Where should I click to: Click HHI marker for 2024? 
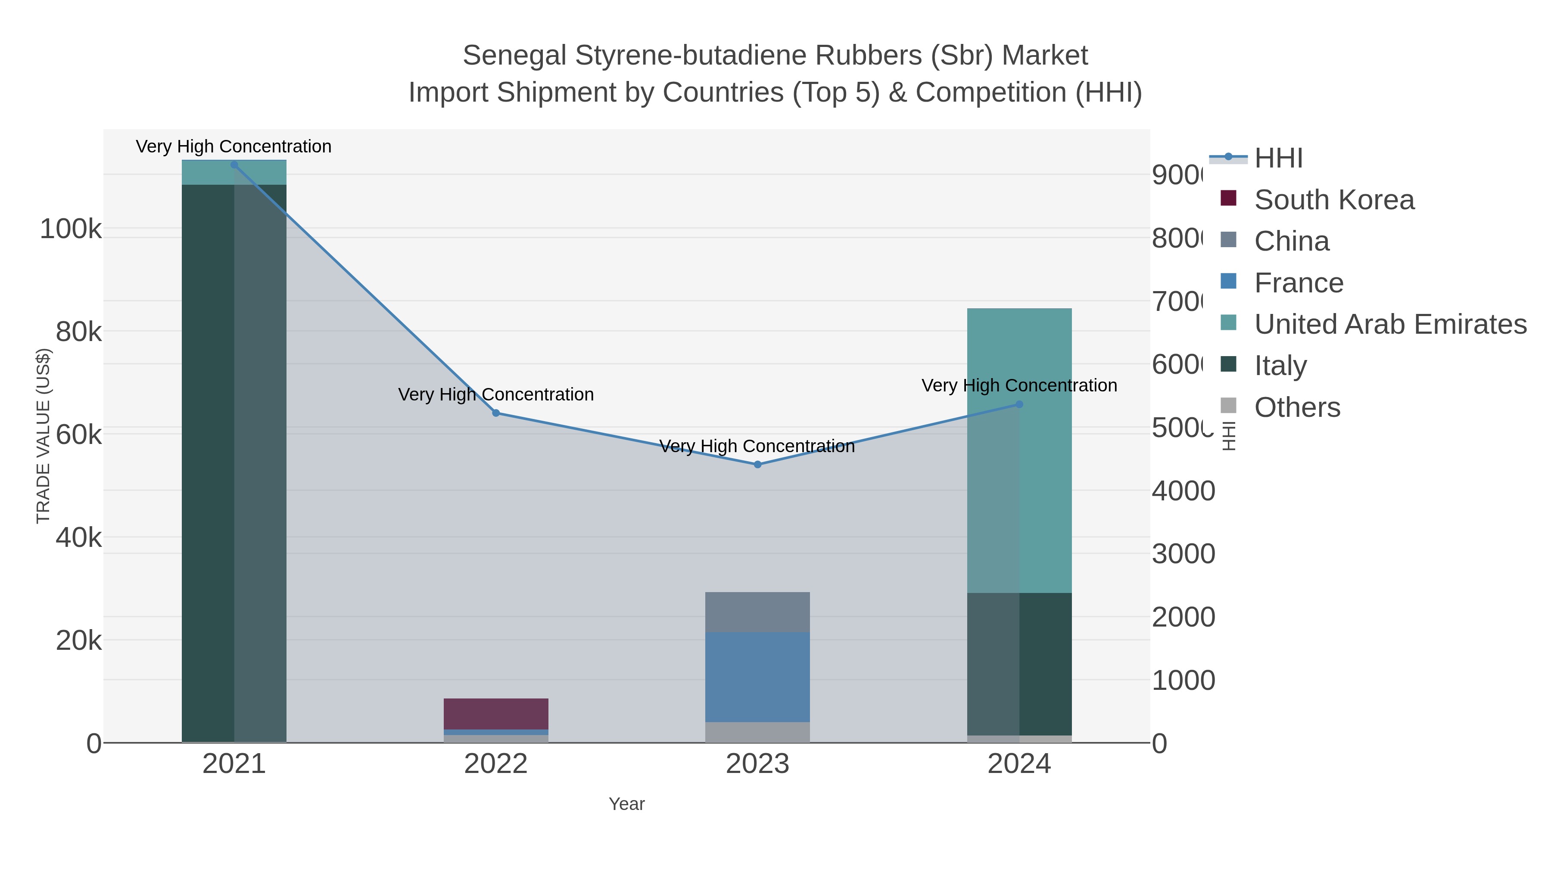[1019, 405]
